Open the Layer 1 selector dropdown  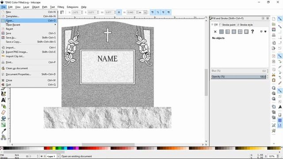click(x=58, y=156)
